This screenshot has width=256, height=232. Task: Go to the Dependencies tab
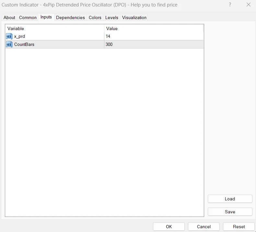70,17
